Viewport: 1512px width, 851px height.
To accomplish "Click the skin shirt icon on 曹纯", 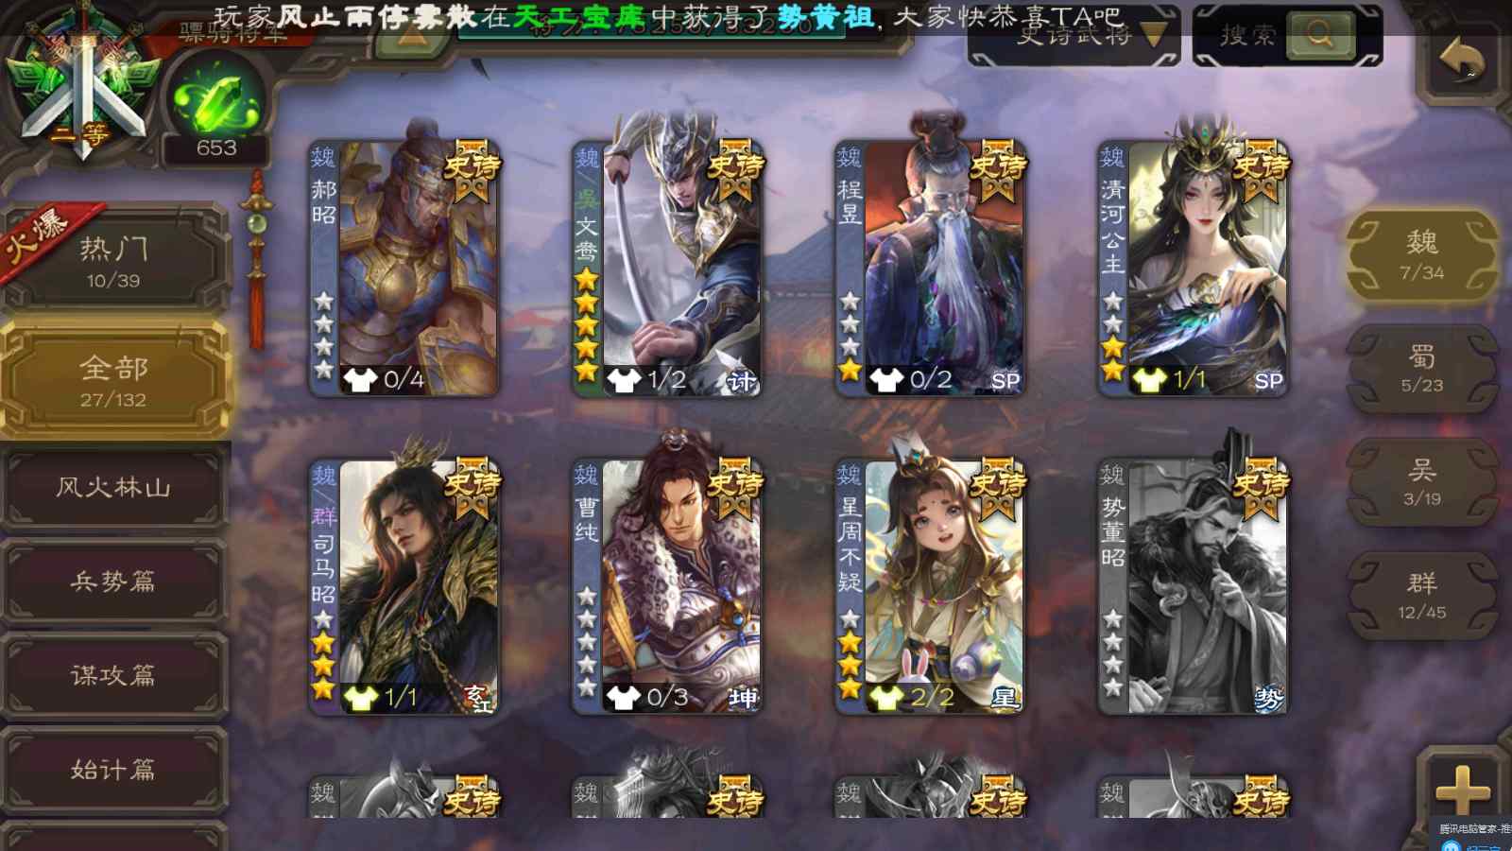I will 623,699.
